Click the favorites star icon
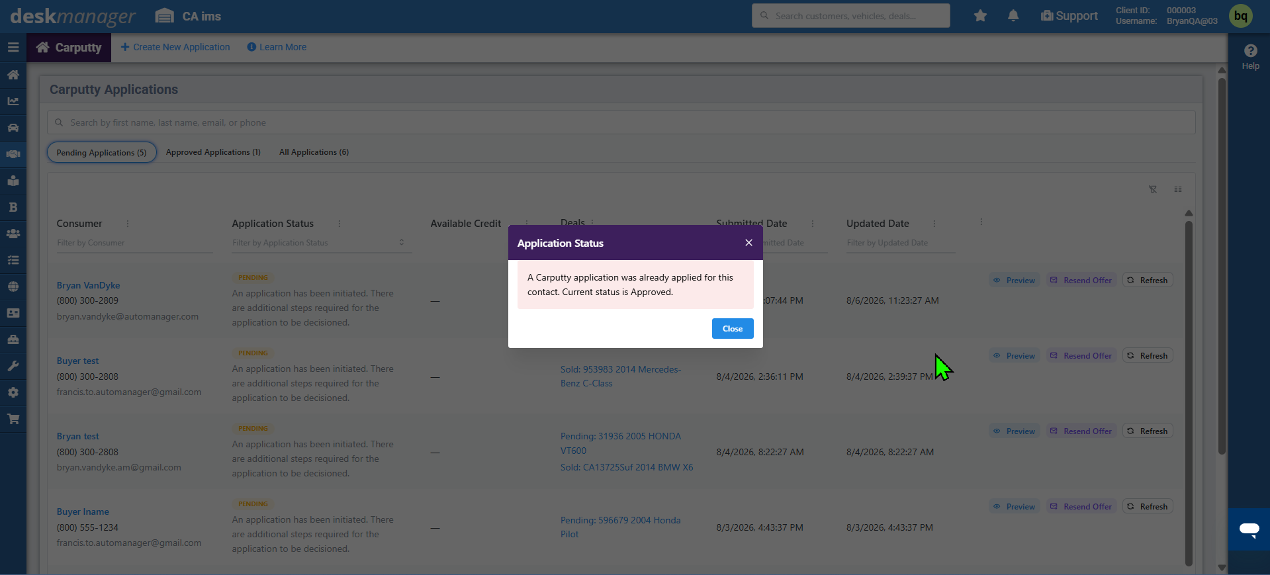Screen dimensions: 1270x575 tap(980, 16)
